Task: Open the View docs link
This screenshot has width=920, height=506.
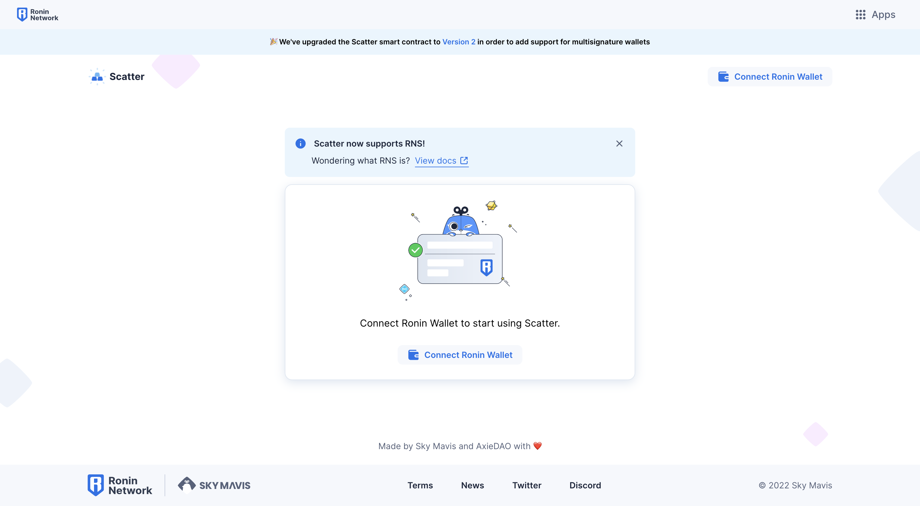Action: (x=441, y=161)
